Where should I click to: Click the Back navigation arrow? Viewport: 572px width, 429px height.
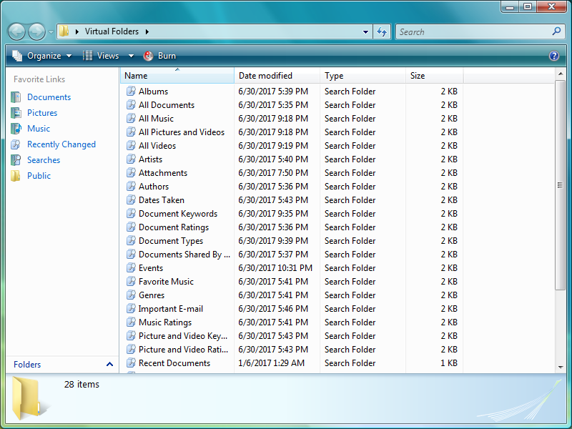tap(16, 31)
